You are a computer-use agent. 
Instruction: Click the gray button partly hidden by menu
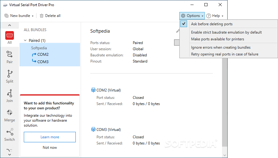(177, 43)
